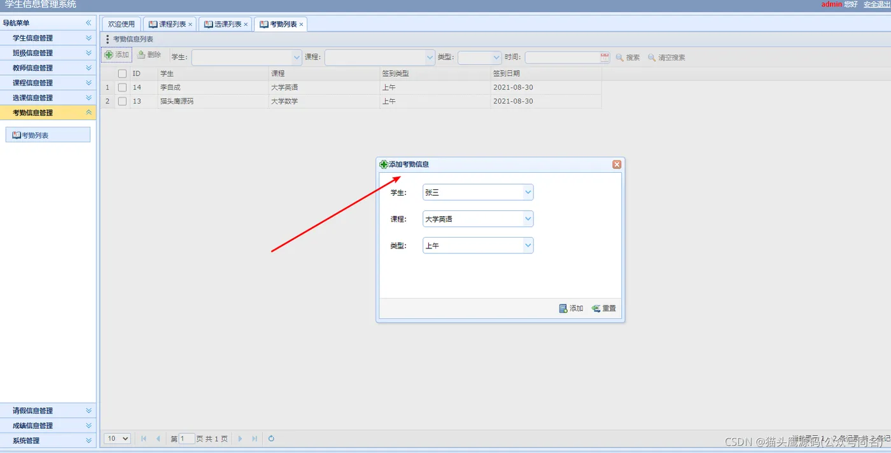Sort by the 签到日期 column header
The height and width of the screenshot is (453, 891).
tap(546, 74)
